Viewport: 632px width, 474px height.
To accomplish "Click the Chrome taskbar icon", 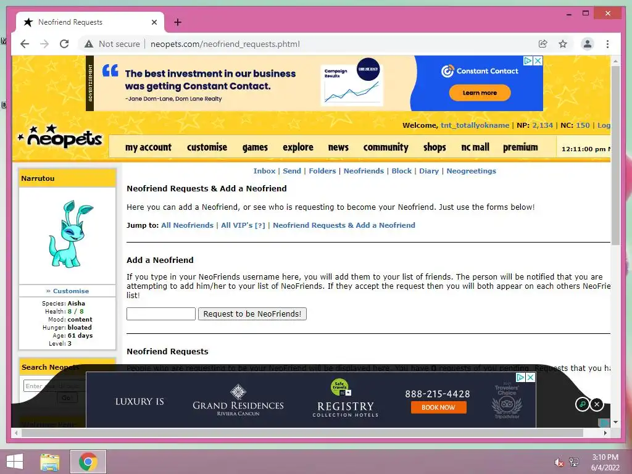I will pyautogui.click(x=88, y=462).
